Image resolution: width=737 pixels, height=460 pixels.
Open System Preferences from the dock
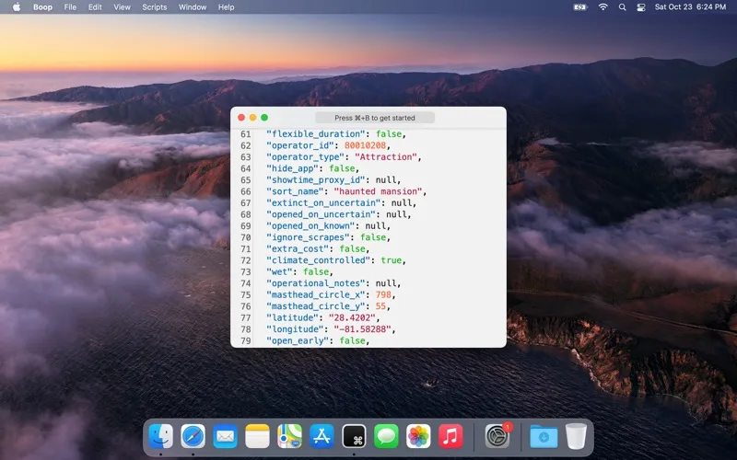coord(497,436)
